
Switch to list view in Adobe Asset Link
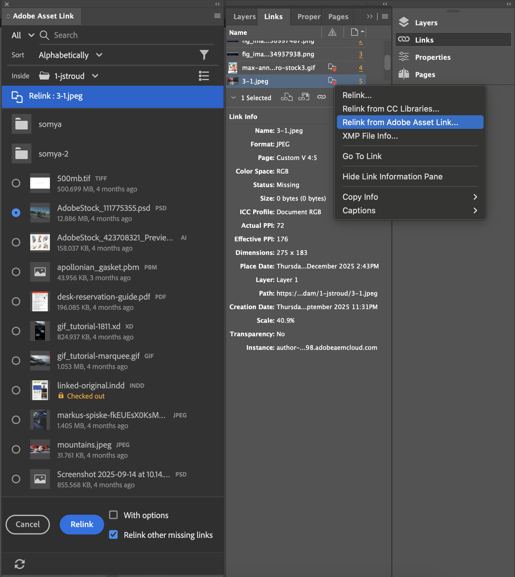[x=204, y=76]
